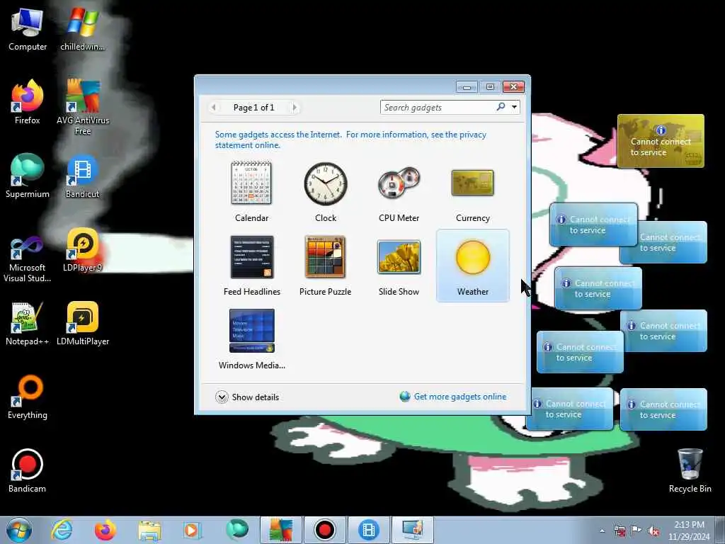
Task: Open the Action Center flag icon
Action: pyautogui.click(x=636, y=531)
